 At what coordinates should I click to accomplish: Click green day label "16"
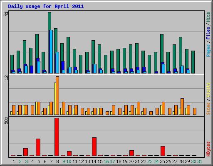pyautogui.click(x=106, y=161)
